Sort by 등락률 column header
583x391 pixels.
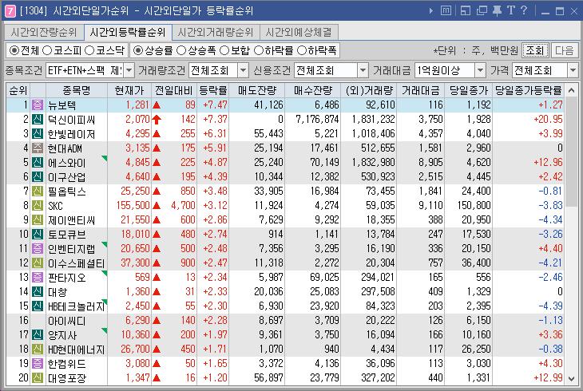212,90
